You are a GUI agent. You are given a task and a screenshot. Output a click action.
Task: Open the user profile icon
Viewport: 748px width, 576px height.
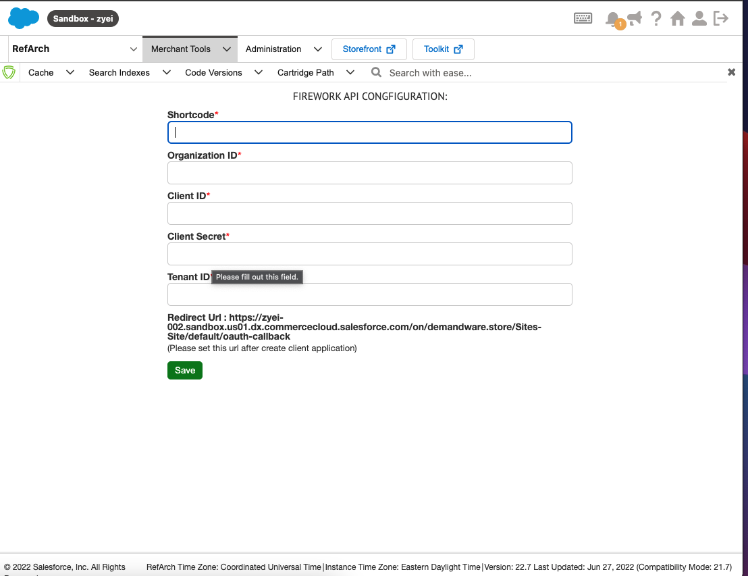(x=699, y=18)
